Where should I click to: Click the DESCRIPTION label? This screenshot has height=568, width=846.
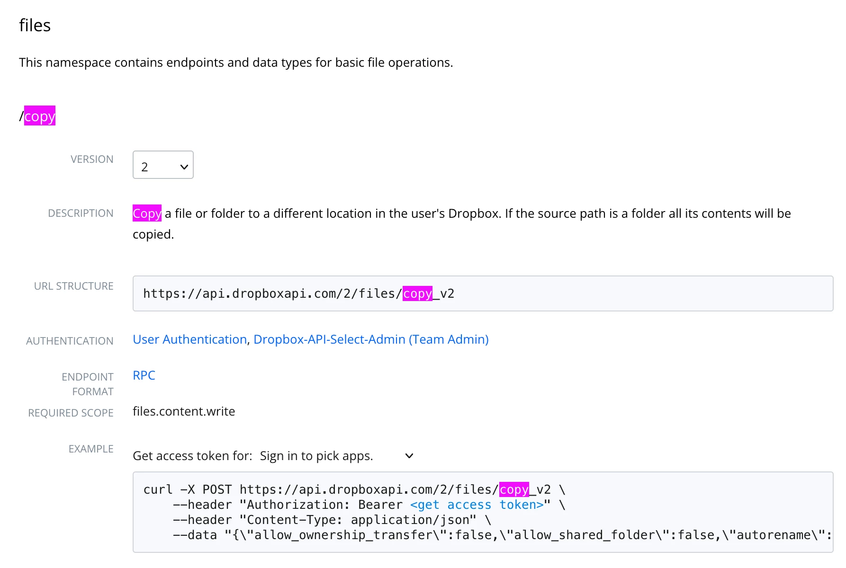point(81,213)
